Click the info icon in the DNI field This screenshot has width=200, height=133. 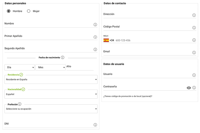click(95, 125)
